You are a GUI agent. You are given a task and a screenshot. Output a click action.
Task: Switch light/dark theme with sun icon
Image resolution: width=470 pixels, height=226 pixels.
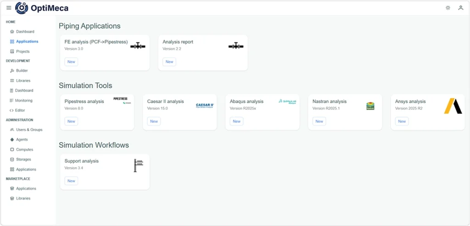pyautogui.click(x=448, y=8)
